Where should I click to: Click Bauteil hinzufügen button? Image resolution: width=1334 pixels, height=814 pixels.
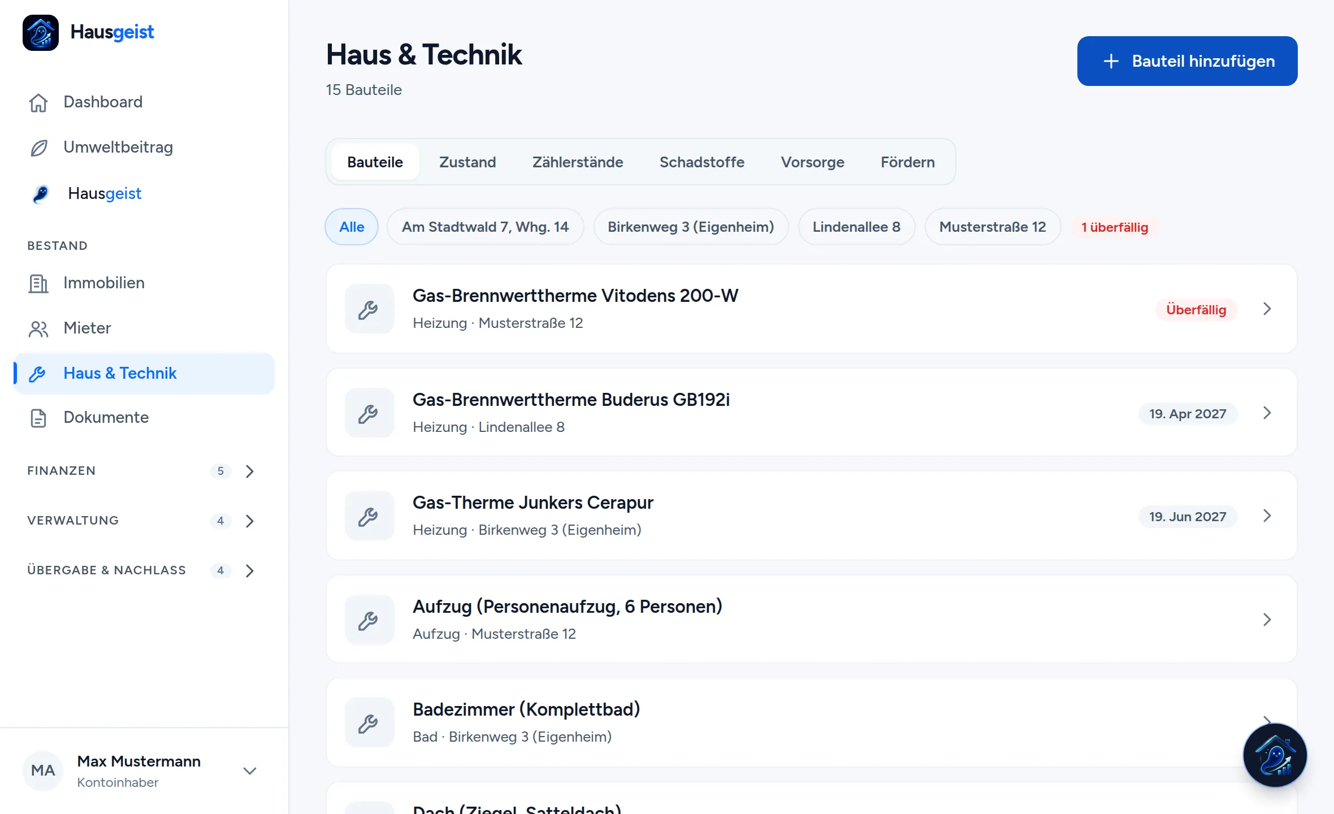(x=1187, y=61)
